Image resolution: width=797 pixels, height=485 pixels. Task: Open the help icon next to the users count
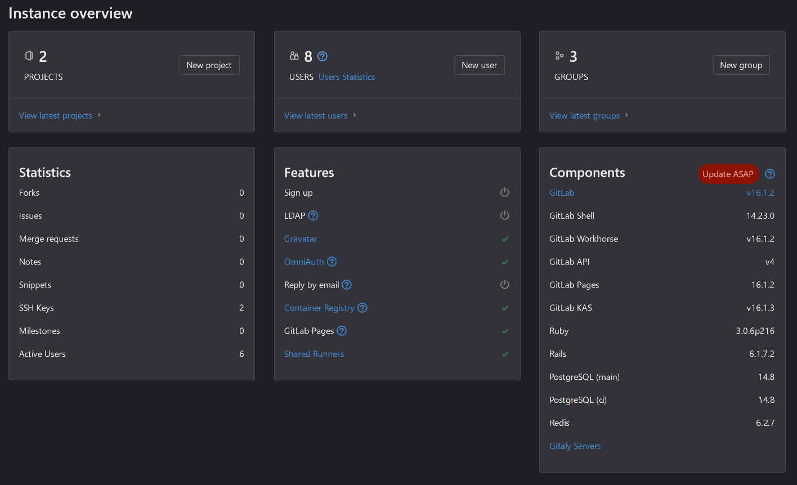[322, 56]
